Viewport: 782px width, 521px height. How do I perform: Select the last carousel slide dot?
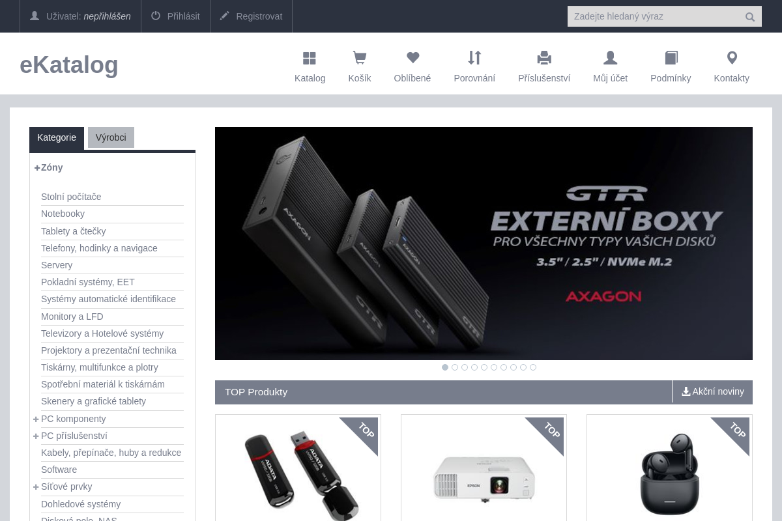coord(533,367)
